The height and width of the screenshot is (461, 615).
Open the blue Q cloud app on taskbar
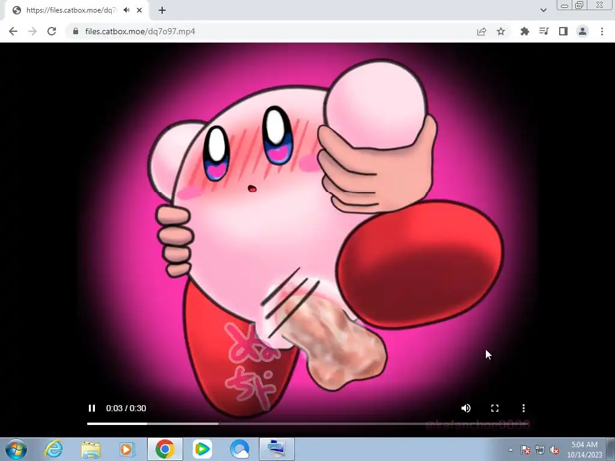coord(240,449)
